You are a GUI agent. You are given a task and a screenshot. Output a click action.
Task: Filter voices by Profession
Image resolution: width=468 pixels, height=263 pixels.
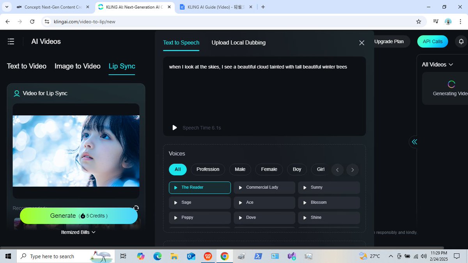[208, 169]
